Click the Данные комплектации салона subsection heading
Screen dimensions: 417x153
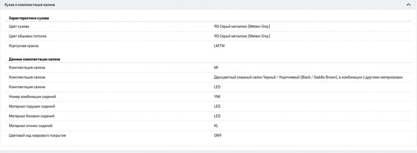(34, 59)
